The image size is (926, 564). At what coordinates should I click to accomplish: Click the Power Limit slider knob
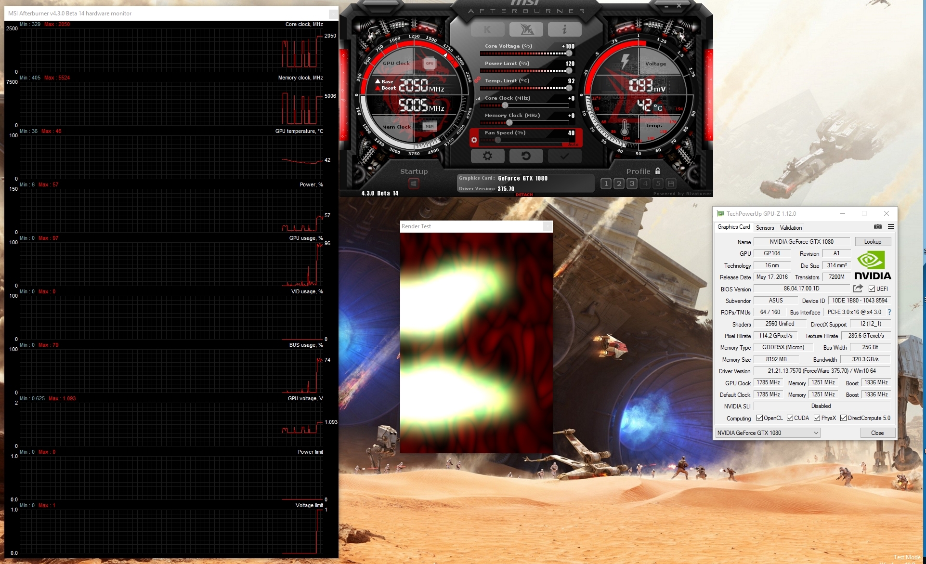point(569,71)
